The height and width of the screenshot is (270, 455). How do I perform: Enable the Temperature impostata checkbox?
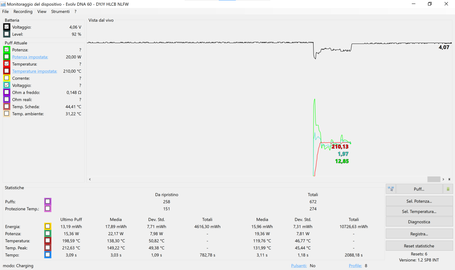pos(6,71)
